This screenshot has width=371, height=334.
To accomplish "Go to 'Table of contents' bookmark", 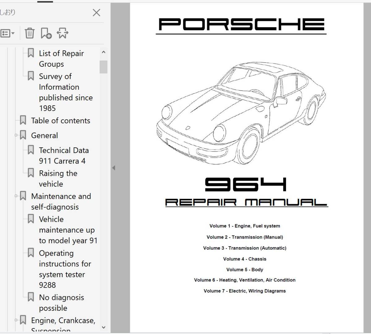I will point(61,120).
